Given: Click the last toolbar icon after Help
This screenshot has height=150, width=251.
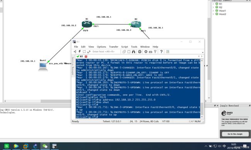Looking at the screenshot, I should tap(168, 52).
